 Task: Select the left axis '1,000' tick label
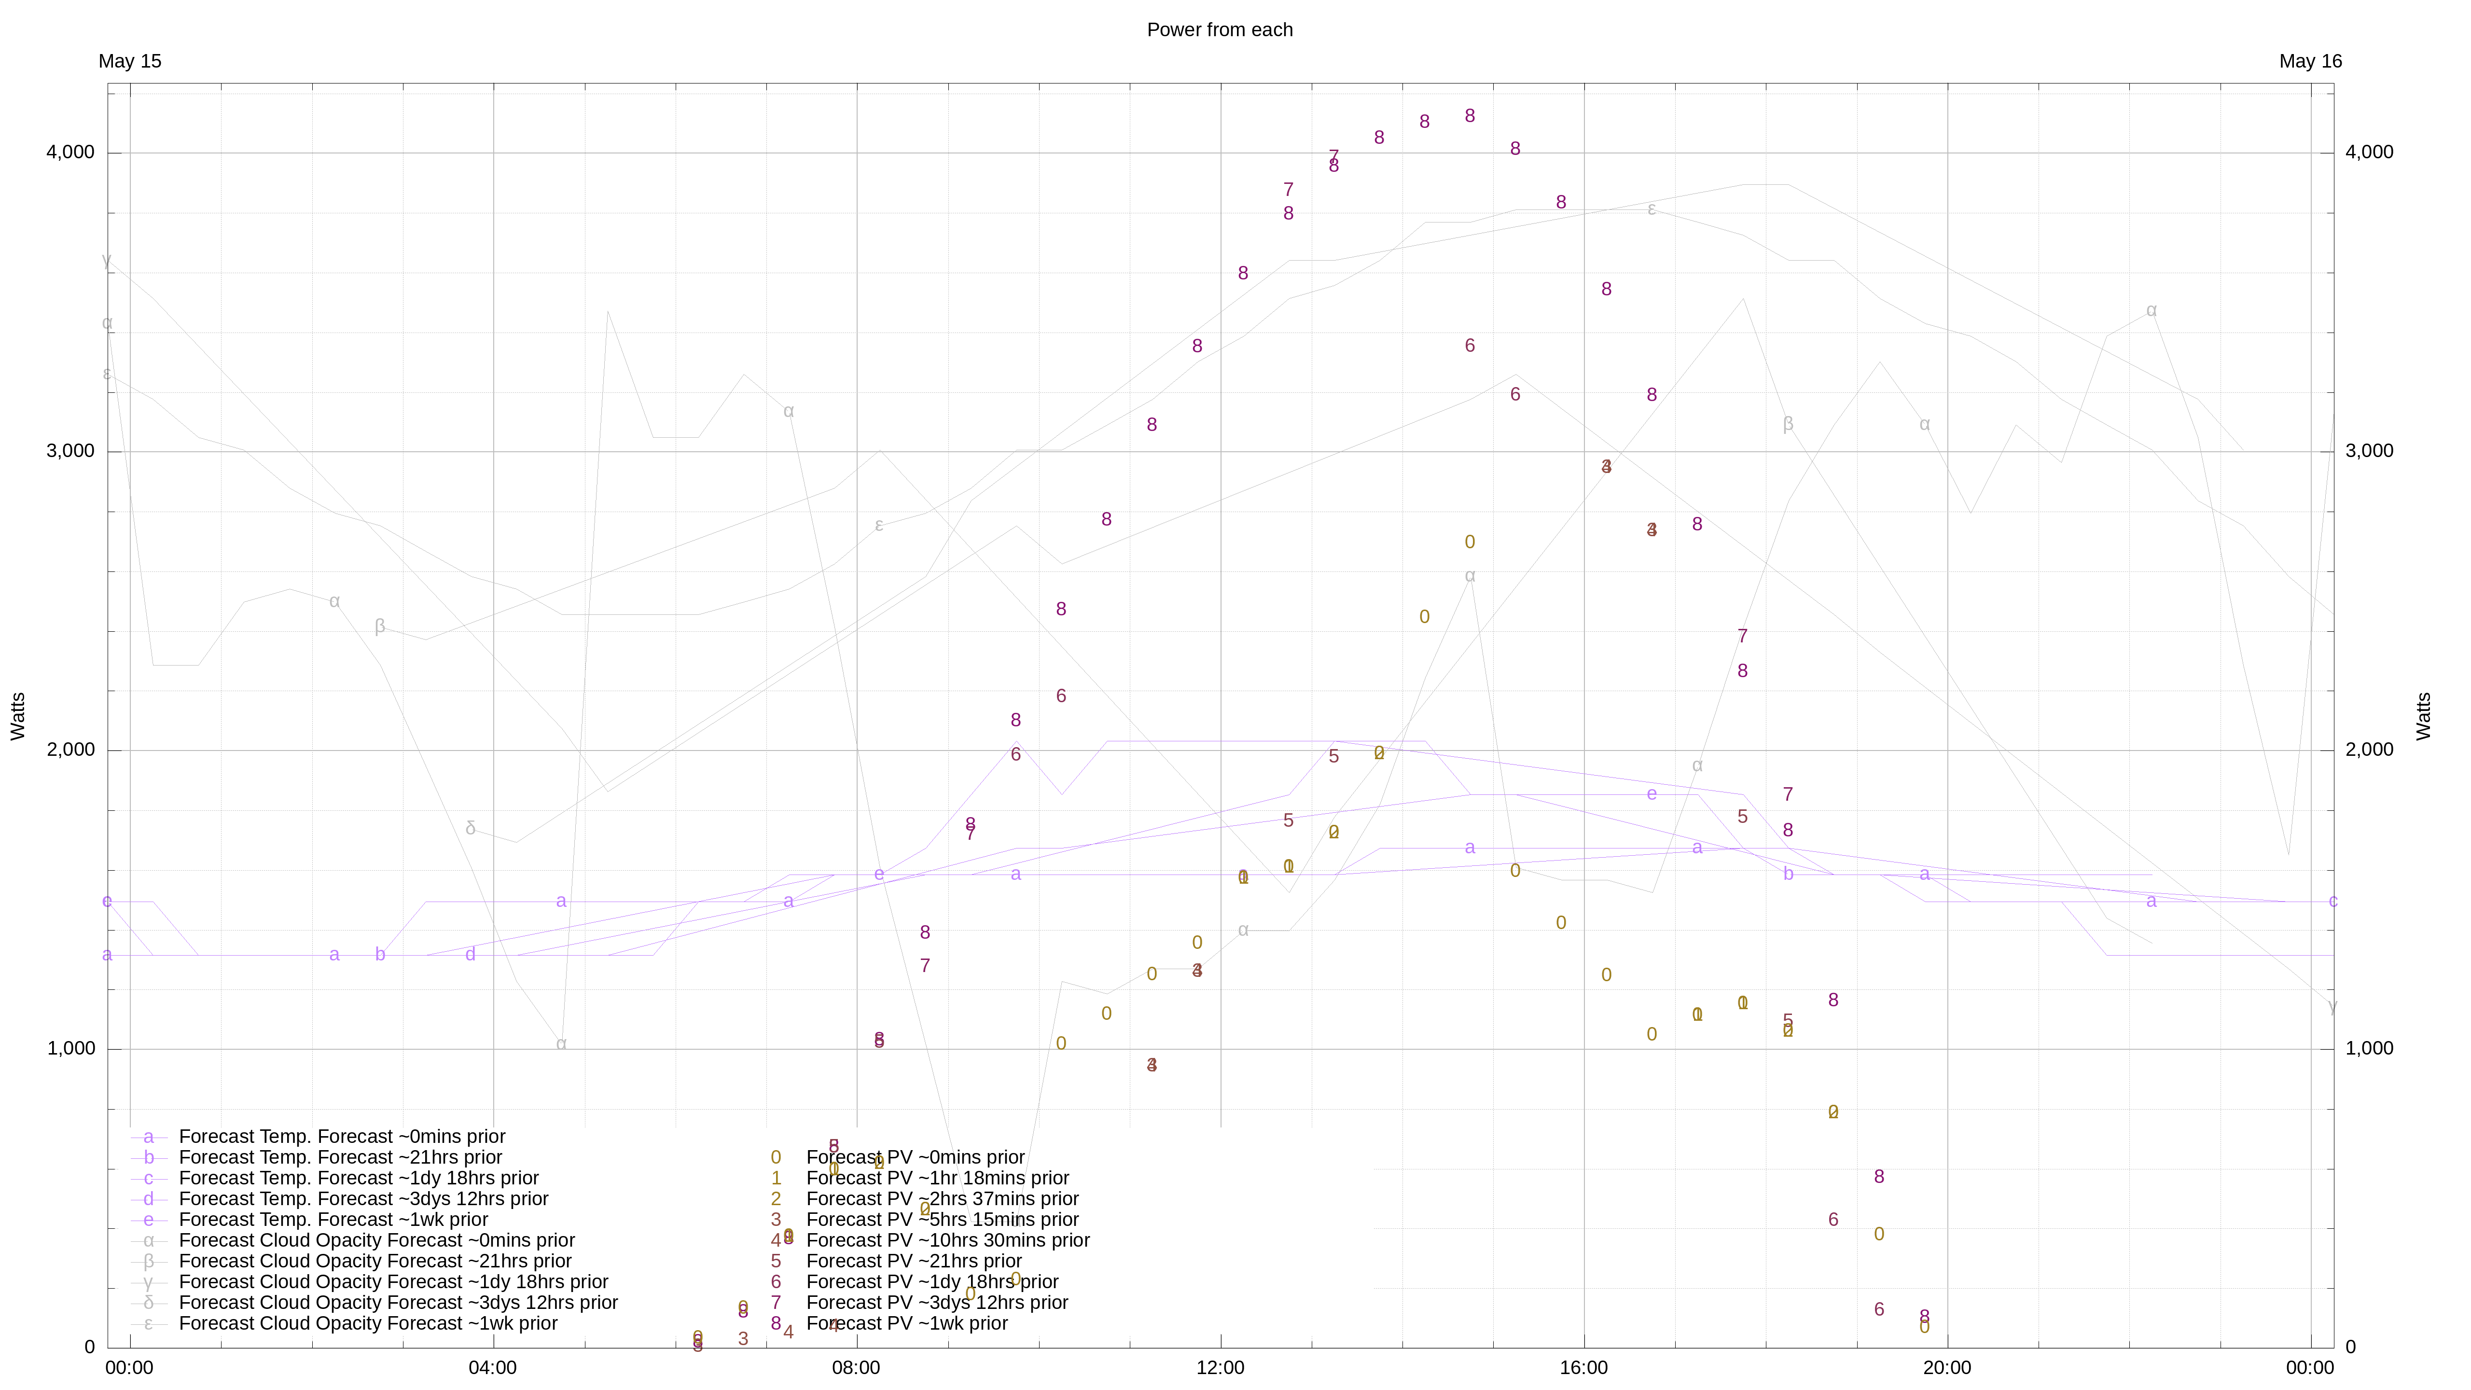(71, 1048)
